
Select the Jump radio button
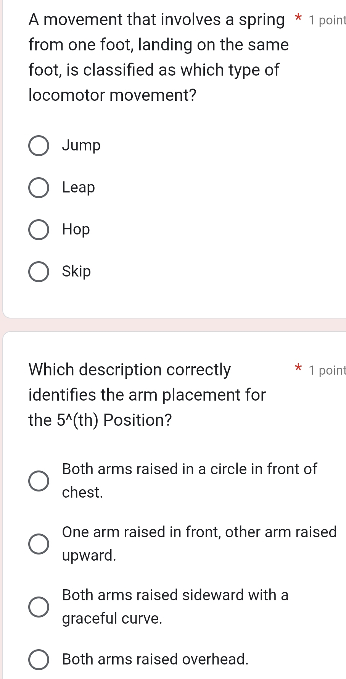point(38,146)
